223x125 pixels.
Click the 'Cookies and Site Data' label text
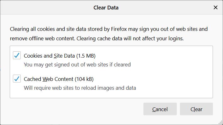pos(49,56)
